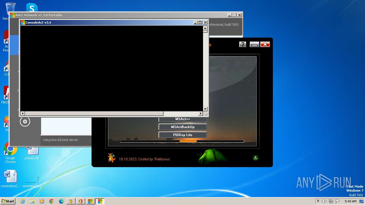Open Windows Media Player from taskbar
The image size is (365, 205).
click(42, 201)
